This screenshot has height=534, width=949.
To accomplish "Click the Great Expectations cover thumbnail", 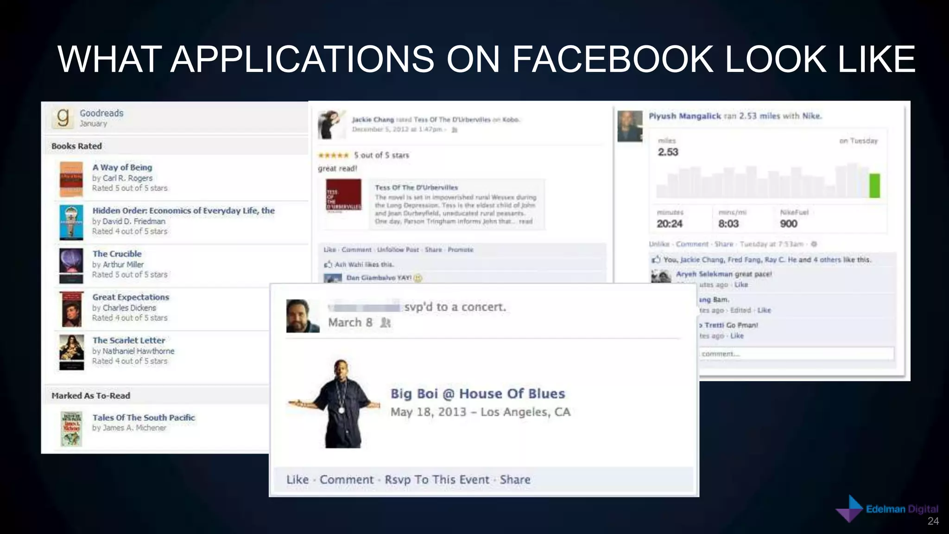I will [x=72, y=309].
